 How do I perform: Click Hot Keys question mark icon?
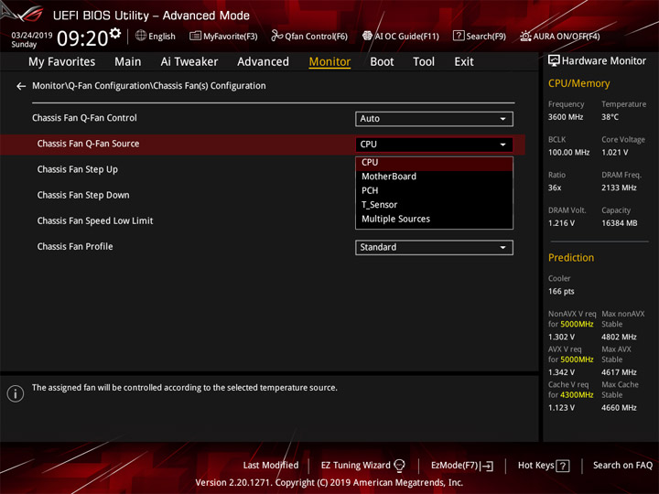click(562, 466)
